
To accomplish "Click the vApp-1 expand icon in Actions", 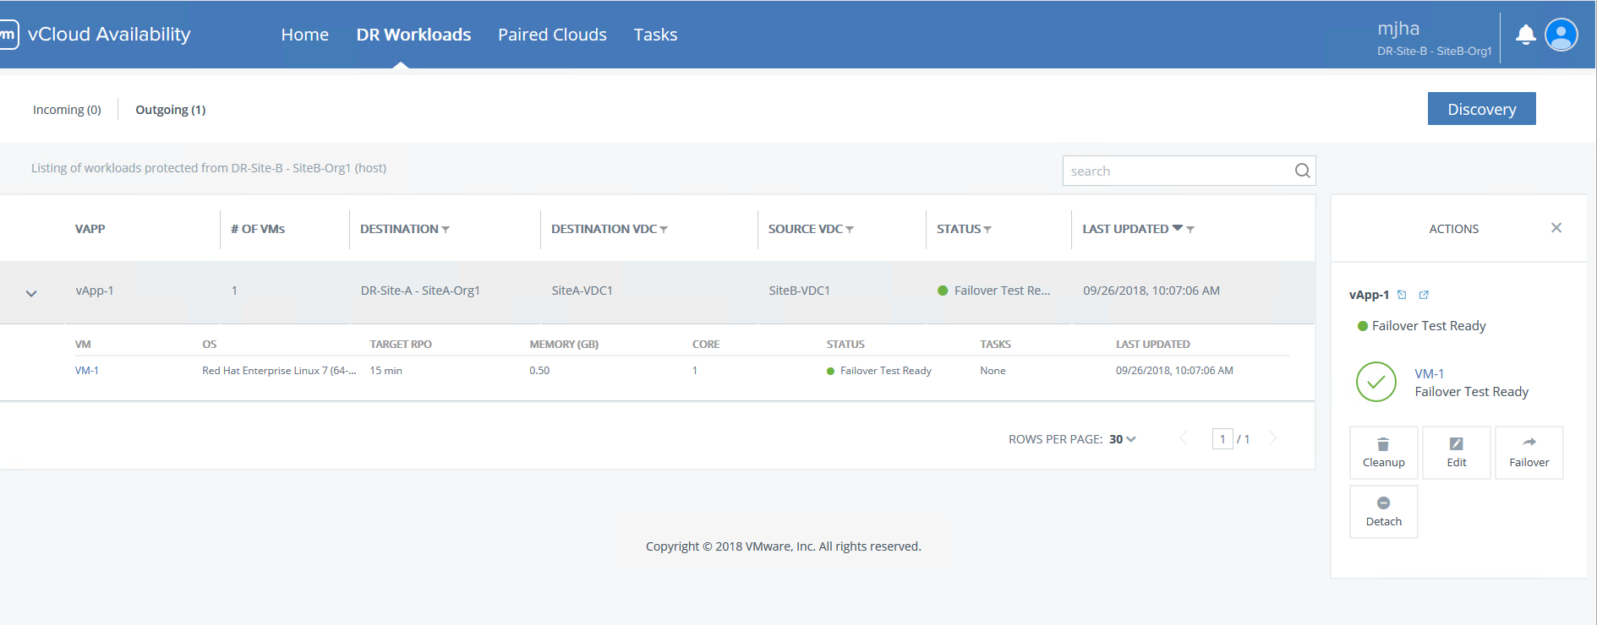I will coord(1402,295).
